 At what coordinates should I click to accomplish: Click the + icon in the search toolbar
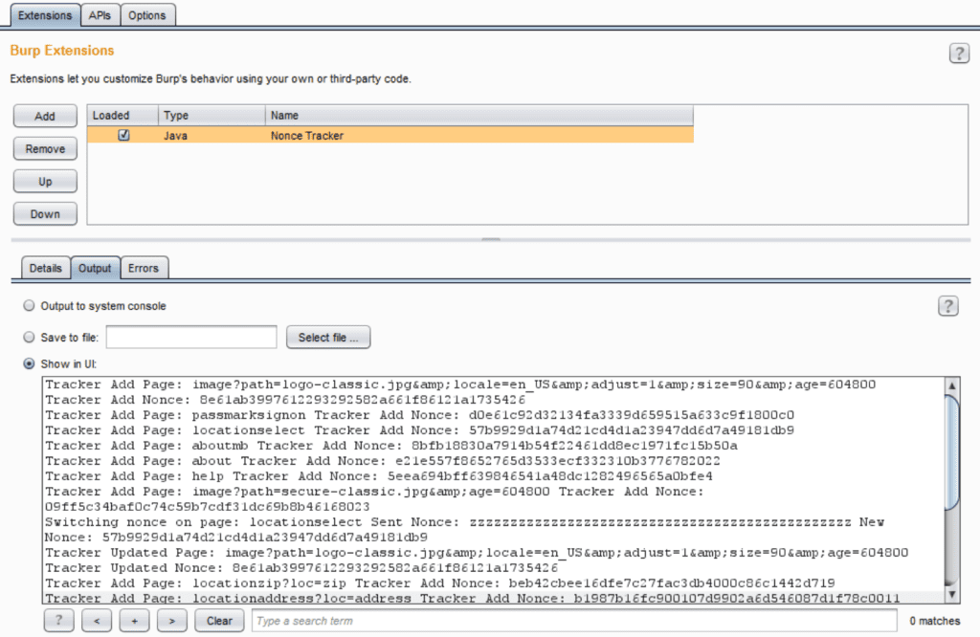click(x=134, y=620)
